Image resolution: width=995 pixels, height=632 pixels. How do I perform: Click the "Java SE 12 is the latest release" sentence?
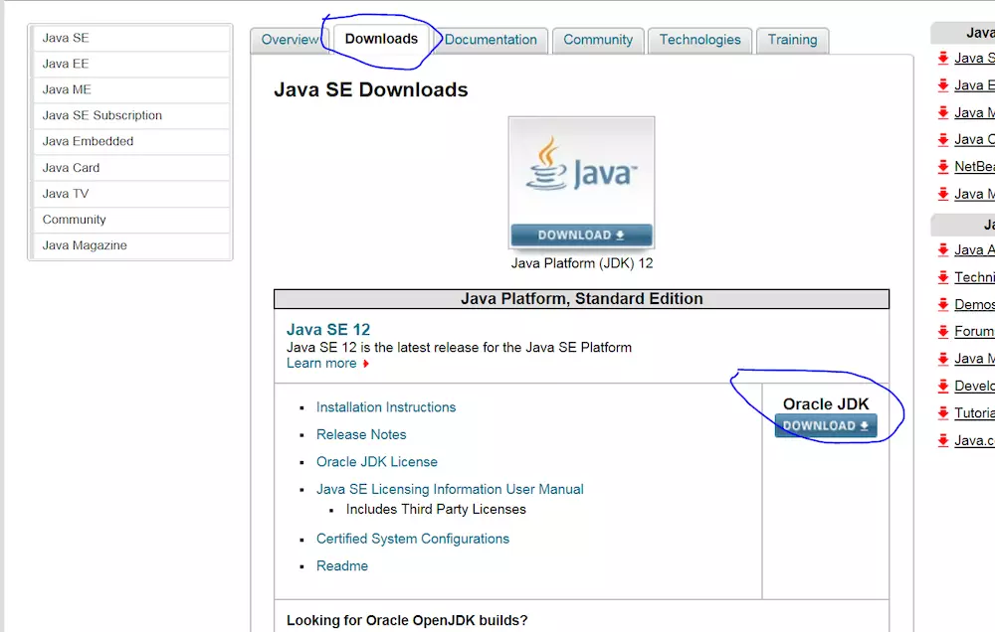[x=459, y=348]
